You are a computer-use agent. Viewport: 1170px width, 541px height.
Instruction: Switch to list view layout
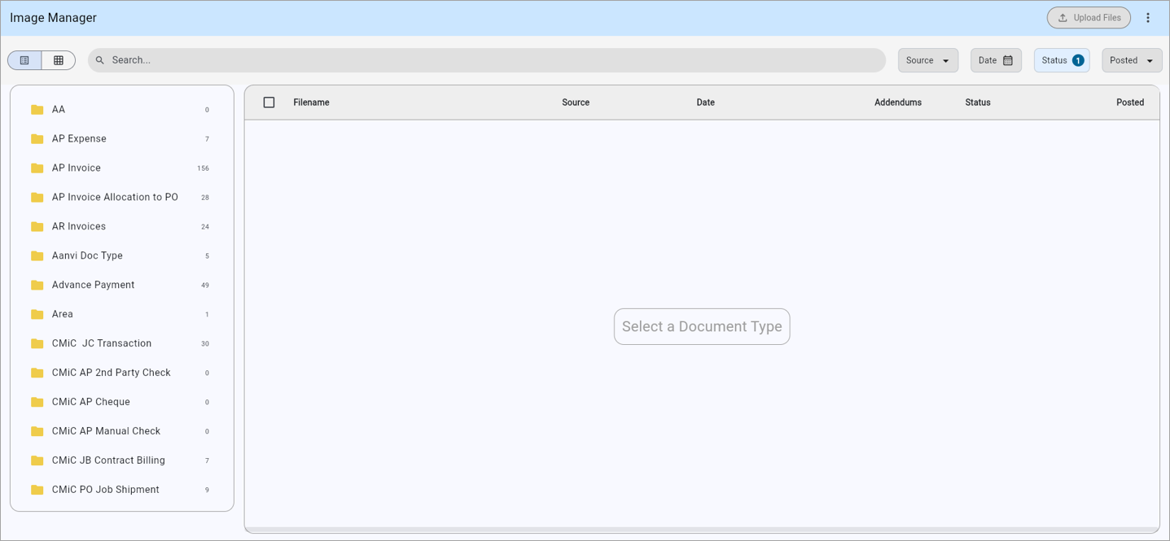(24, 60)
